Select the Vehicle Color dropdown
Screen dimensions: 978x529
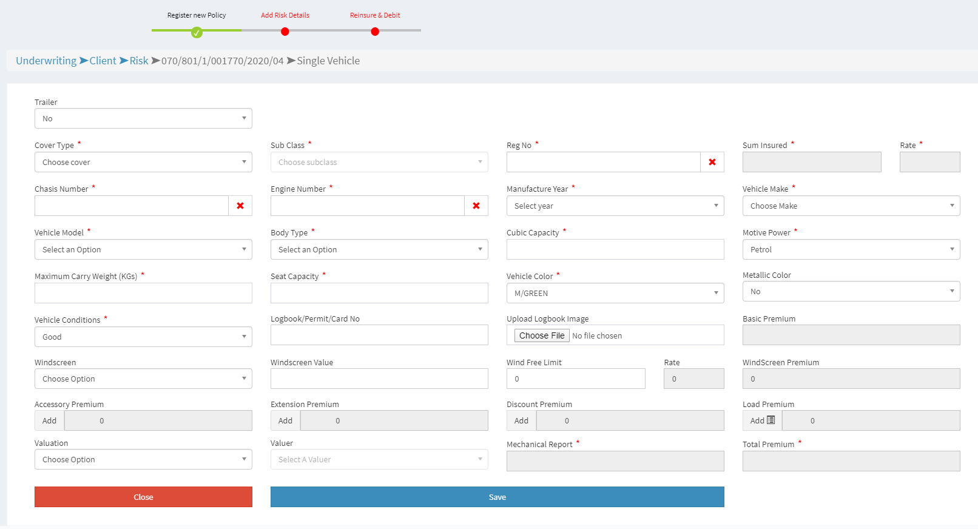pyautogui.click(x=615, y=293)
